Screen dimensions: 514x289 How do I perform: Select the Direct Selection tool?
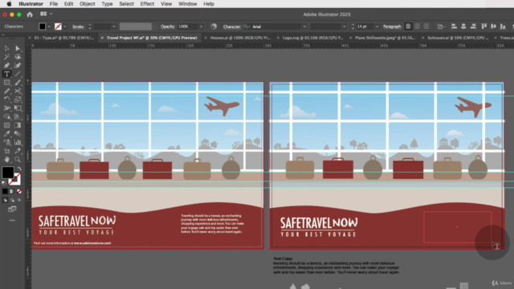[18, 48]
